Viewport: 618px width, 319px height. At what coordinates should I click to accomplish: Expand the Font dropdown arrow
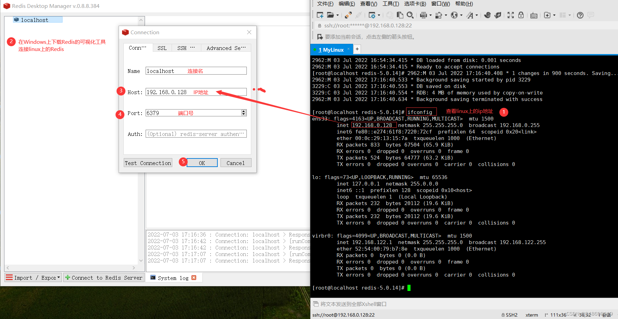(x=476, y=15)
